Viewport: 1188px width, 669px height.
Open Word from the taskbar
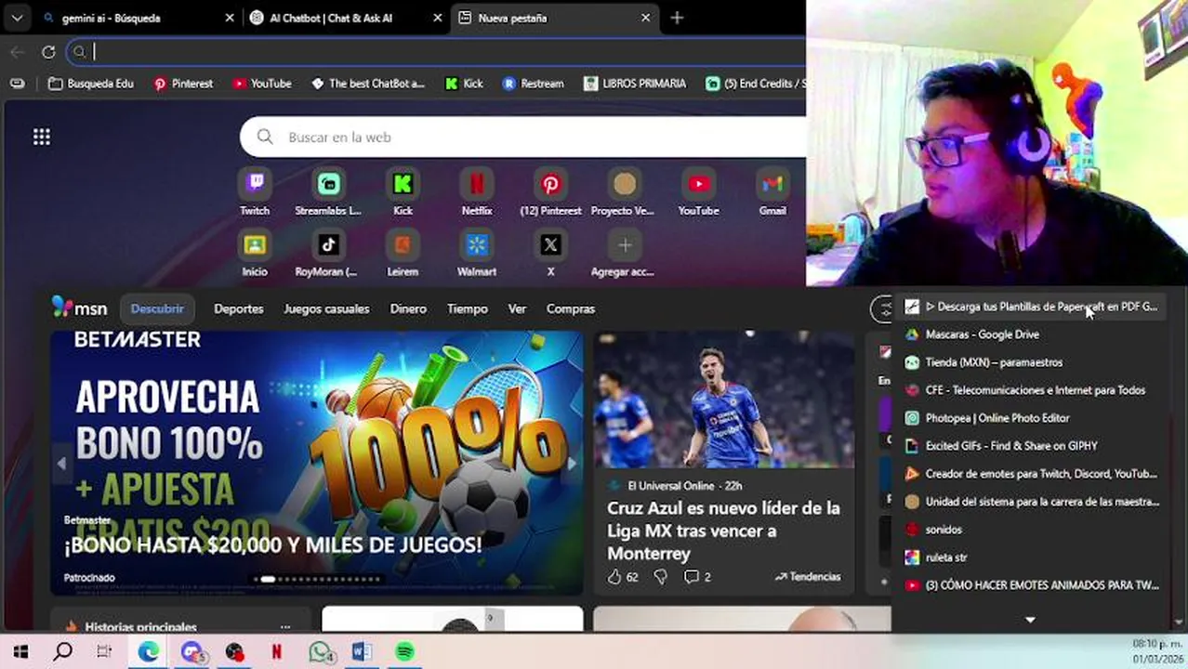coord(363,652)
